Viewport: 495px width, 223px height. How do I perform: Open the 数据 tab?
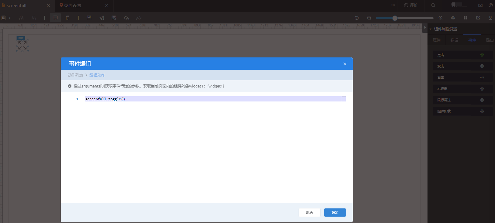click(454, 40)
